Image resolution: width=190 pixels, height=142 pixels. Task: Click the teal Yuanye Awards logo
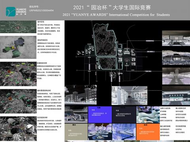pos(11,12)
